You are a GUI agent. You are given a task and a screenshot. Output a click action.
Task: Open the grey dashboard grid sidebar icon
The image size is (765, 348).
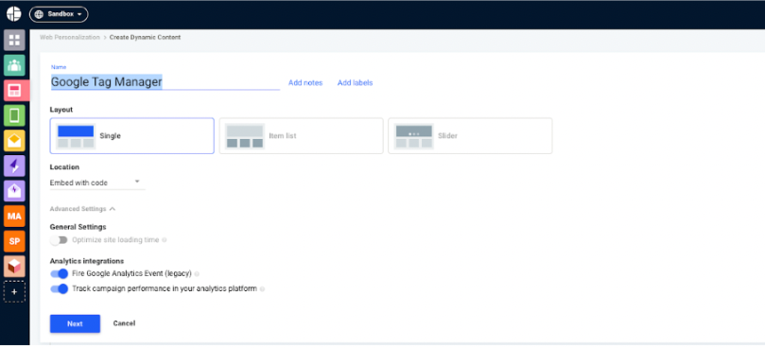point(14,40)
